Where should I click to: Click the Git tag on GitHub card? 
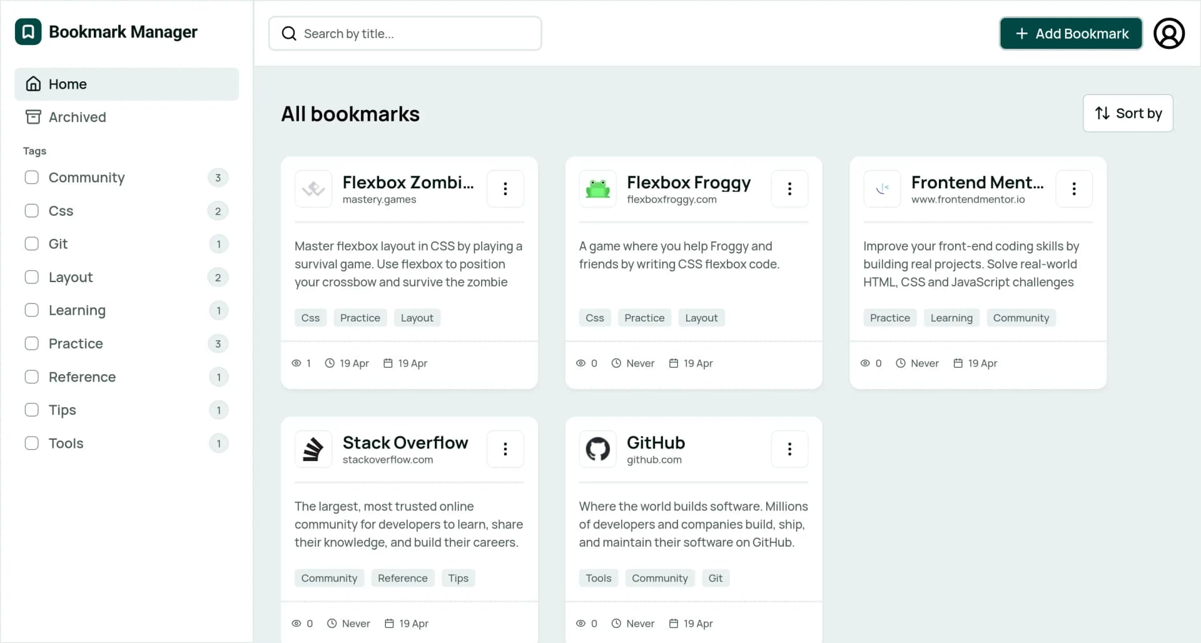pyautogui.click(x=716, y=578)
